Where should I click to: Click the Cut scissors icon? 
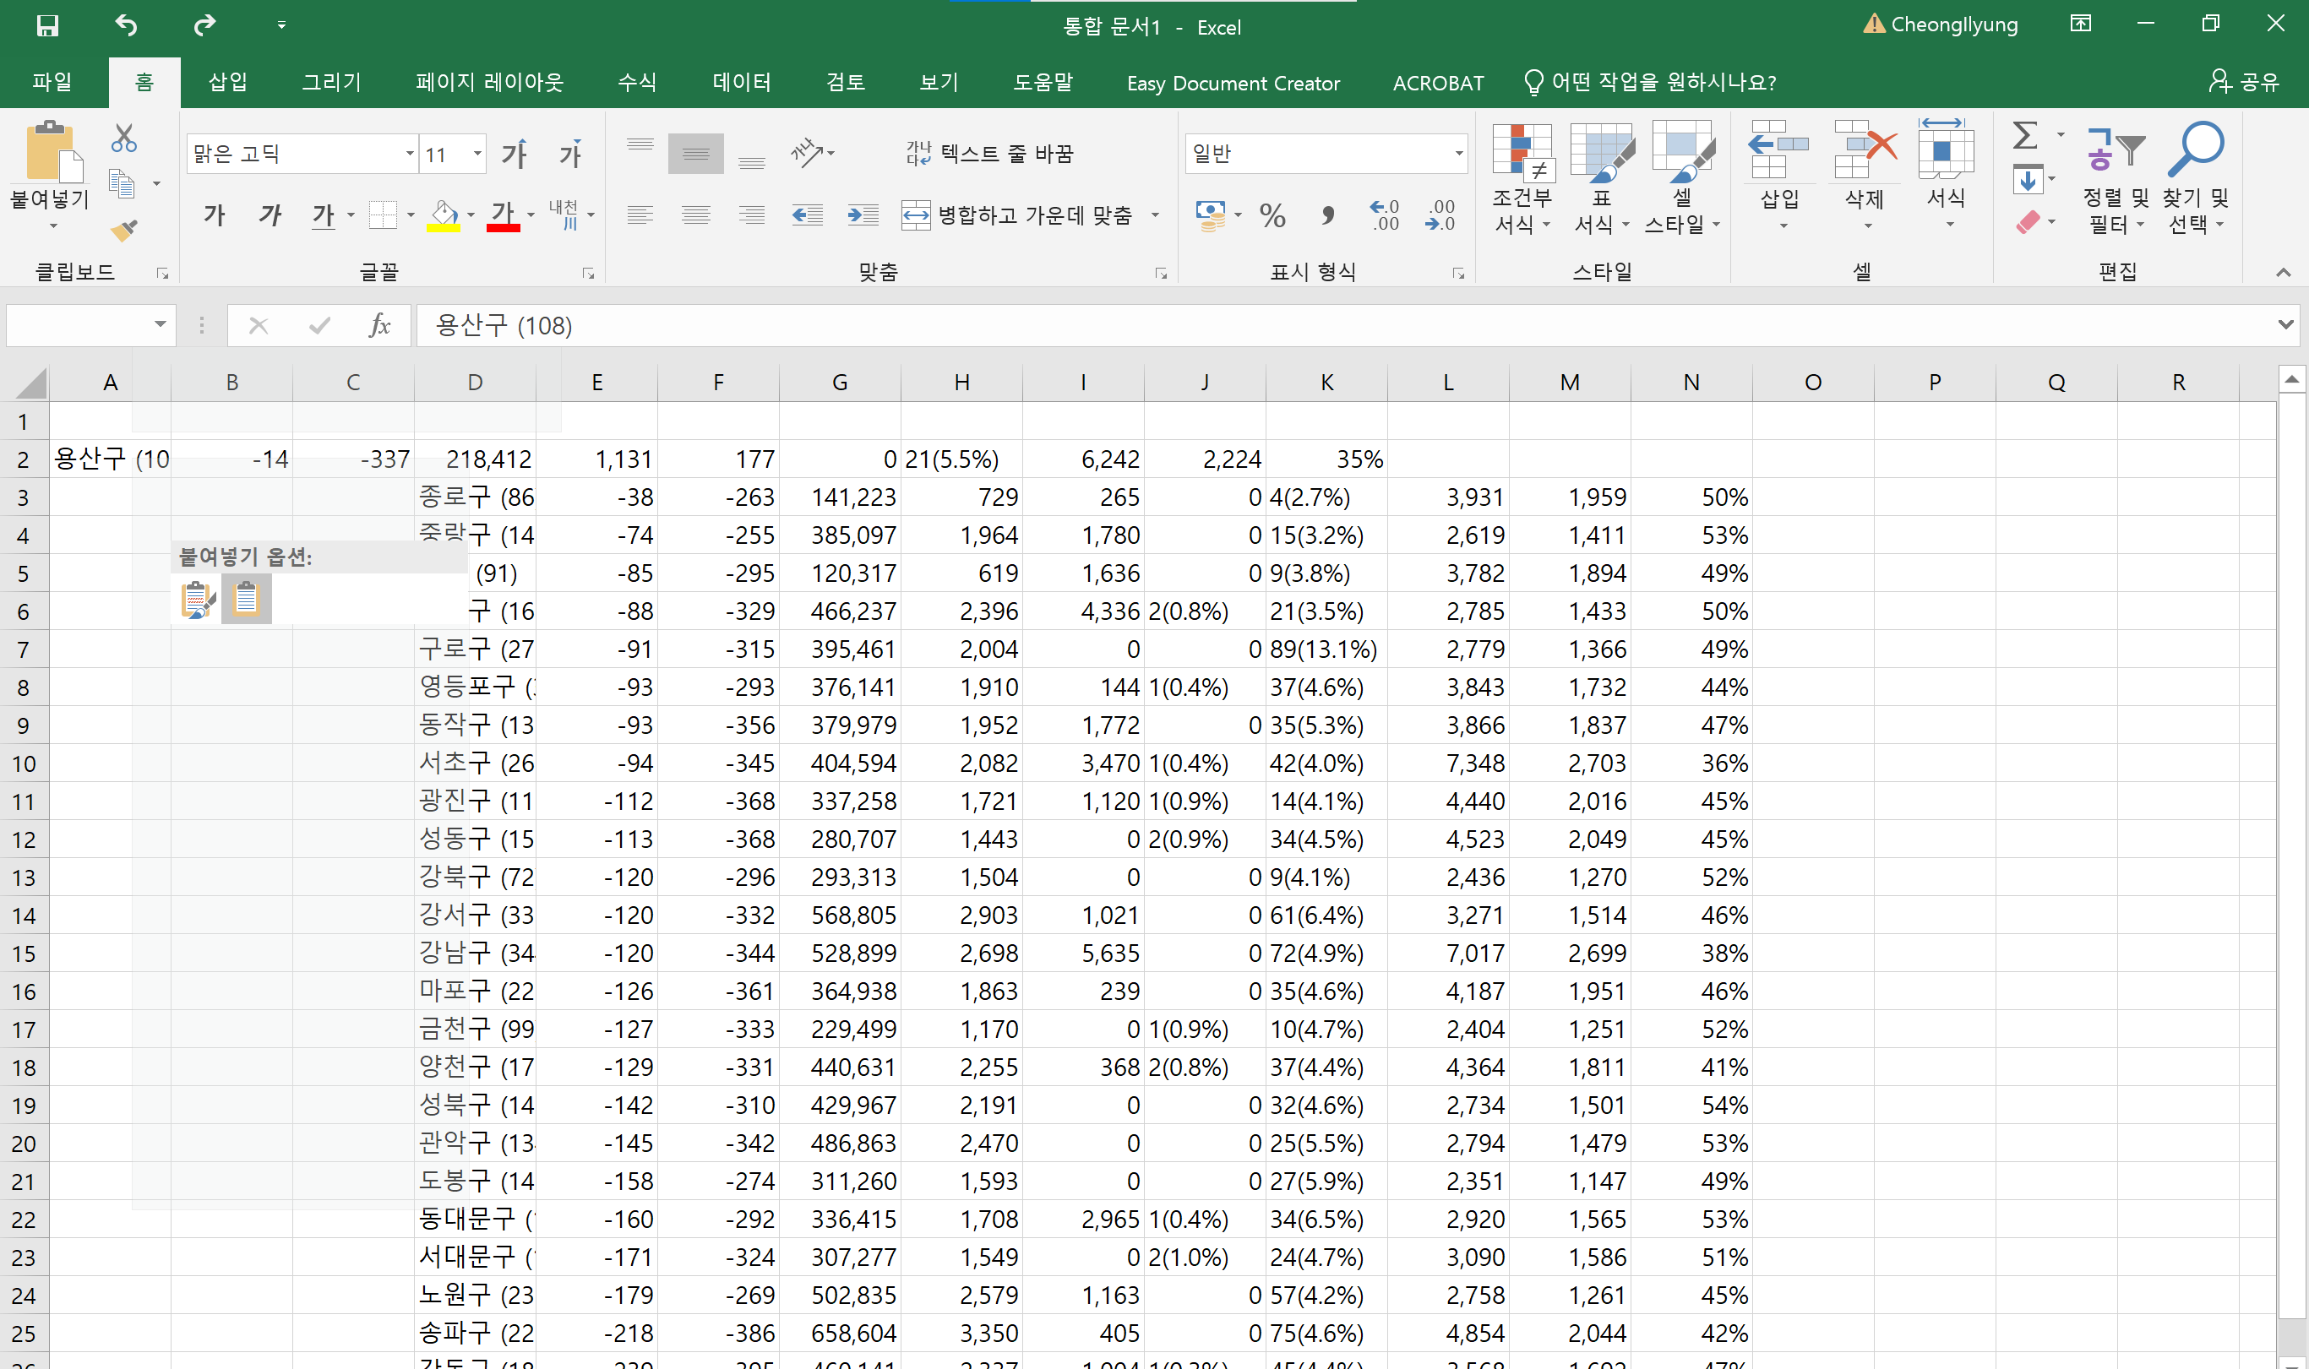point(123,139)
